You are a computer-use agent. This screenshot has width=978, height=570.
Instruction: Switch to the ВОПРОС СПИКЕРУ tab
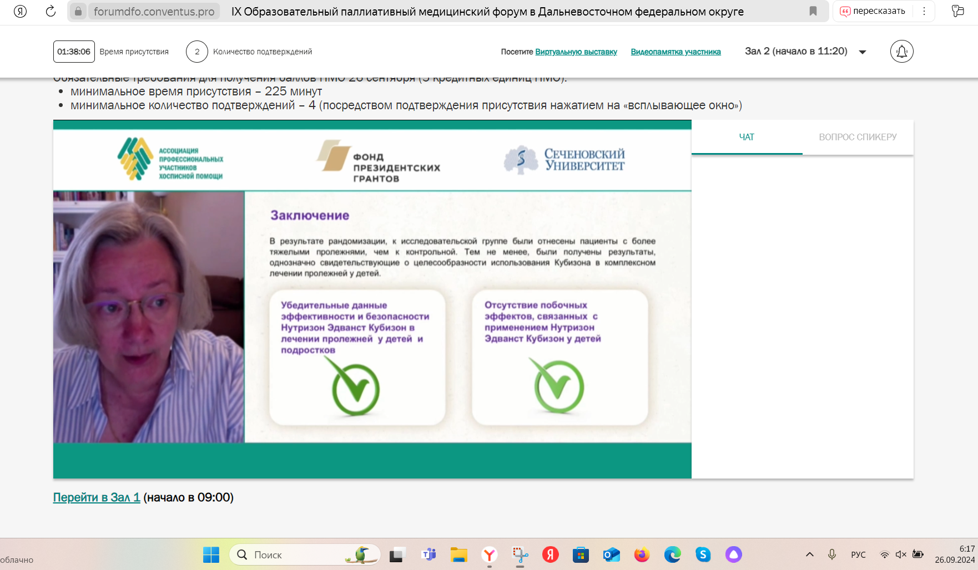(858, 137)
